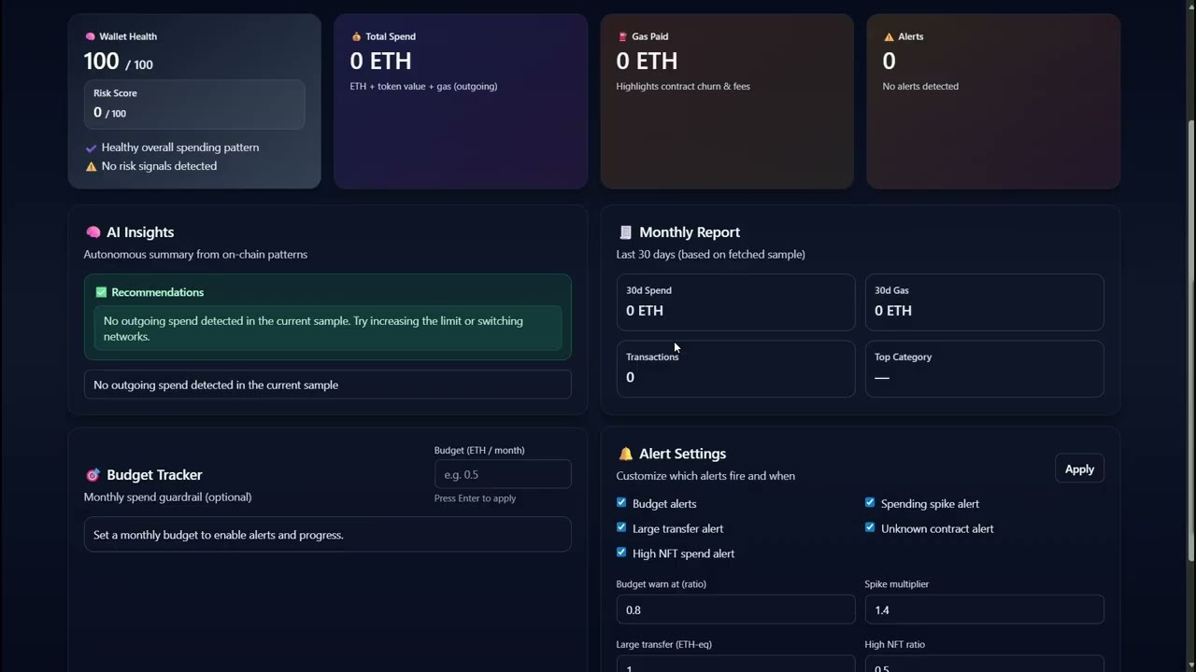This screenshot has height=672, width=1196.
Task: Click the purple checkmark beside Healthy overall spending
Action: tap(91, 147)
